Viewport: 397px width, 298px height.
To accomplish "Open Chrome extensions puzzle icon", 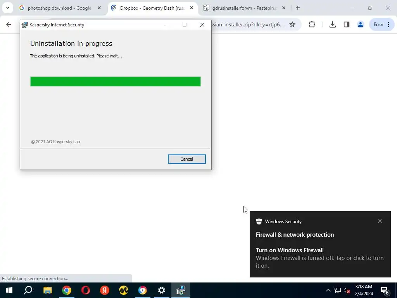I will (x=312, y=24).
